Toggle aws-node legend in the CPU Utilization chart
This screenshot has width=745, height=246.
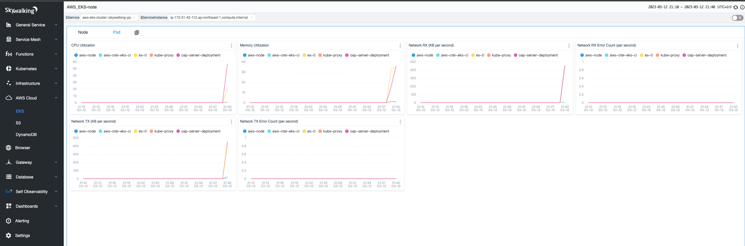tap(85, 55)
